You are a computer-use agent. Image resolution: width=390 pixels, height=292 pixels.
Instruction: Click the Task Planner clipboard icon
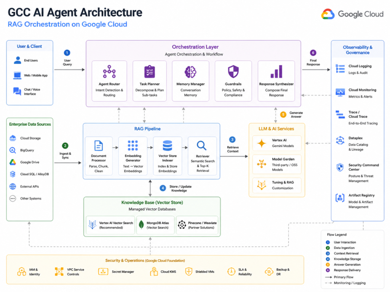click(149, 71)
